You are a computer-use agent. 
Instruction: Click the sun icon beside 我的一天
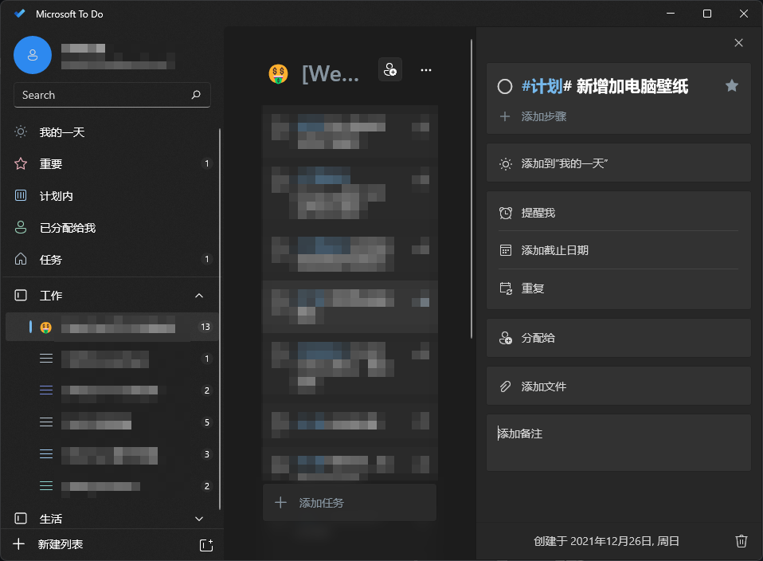[x=21, y=131]
